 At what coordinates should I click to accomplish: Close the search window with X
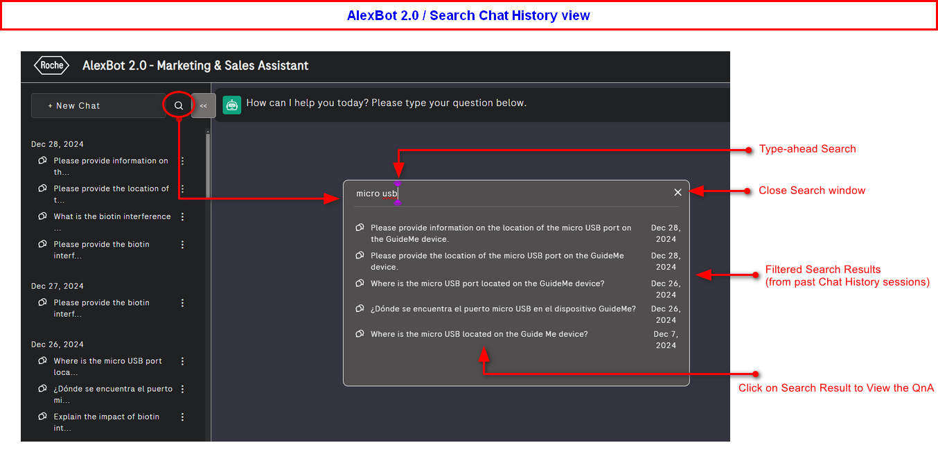click(x=678, y=192)
